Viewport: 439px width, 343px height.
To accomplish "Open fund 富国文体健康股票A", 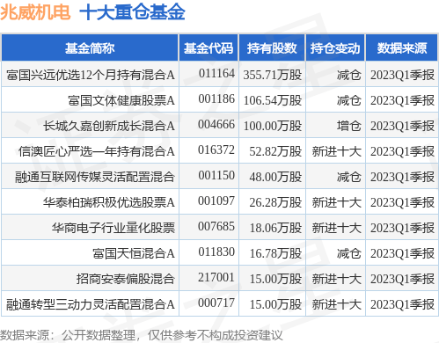I will pyautogui.click(x=121, y=100).
